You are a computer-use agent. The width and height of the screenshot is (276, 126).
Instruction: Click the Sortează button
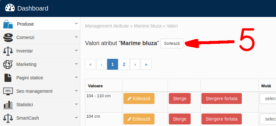[x=172, y=43]
